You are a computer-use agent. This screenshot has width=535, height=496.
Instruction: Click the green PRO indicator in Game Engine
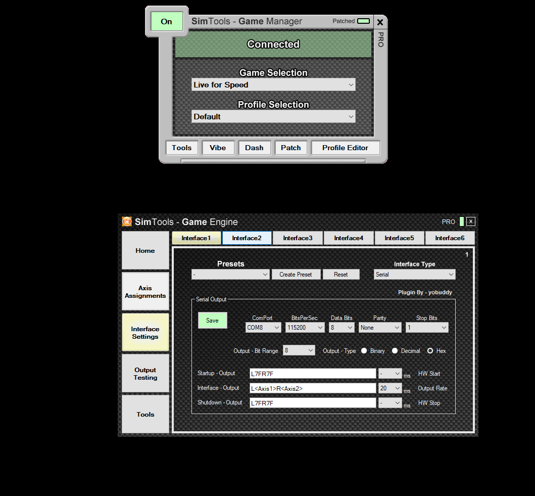point(462,221)
